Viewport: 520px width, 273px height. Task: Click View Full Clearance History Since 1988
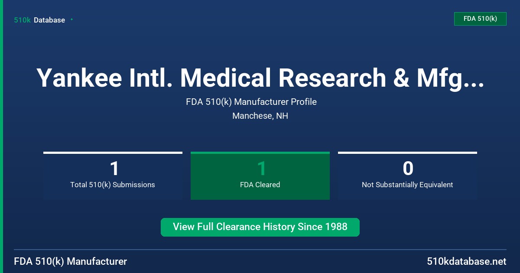tap(260, 227)
